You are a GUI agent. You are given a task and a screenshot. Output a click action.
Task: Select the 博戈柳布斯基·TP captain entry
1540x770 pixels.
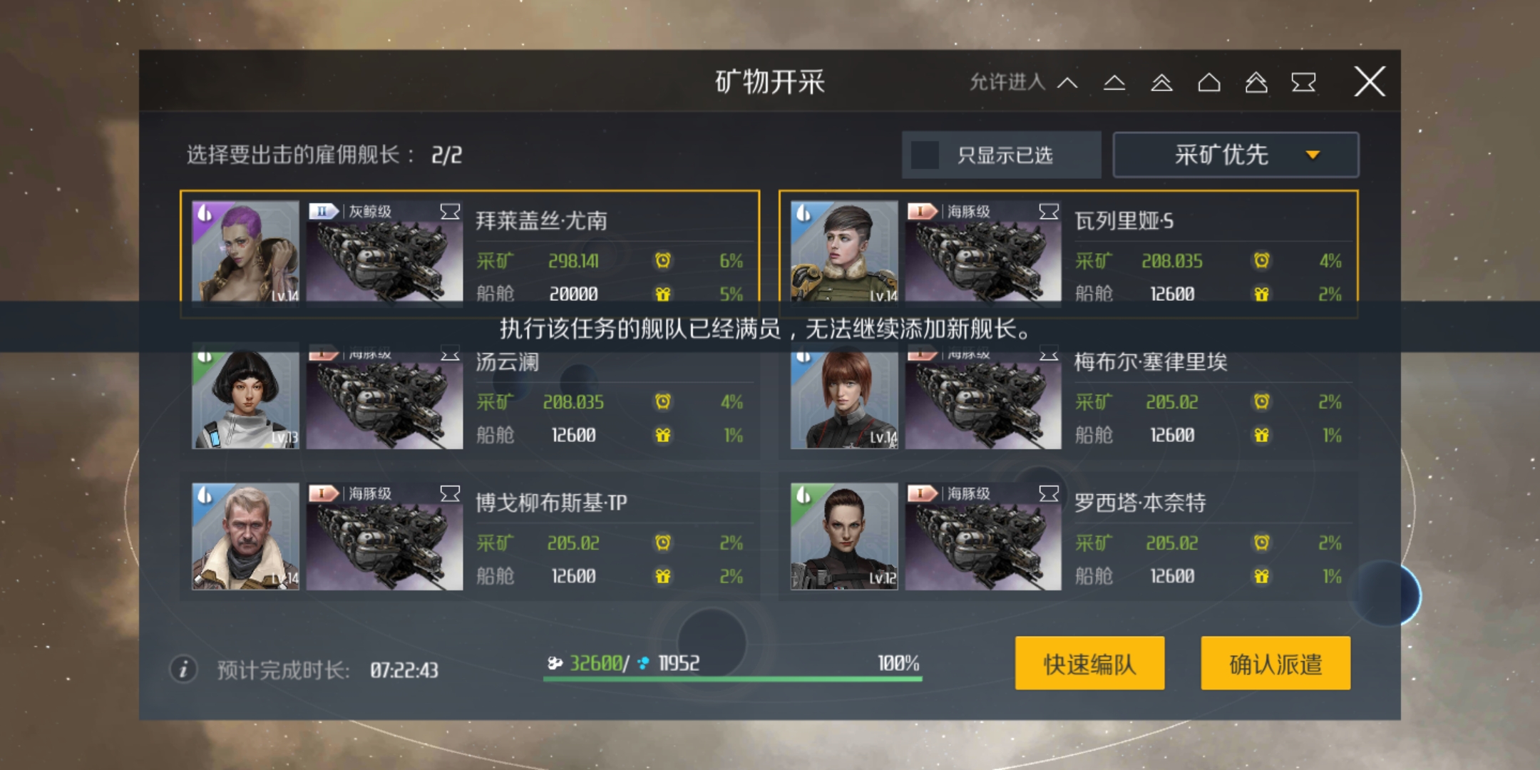470,536
